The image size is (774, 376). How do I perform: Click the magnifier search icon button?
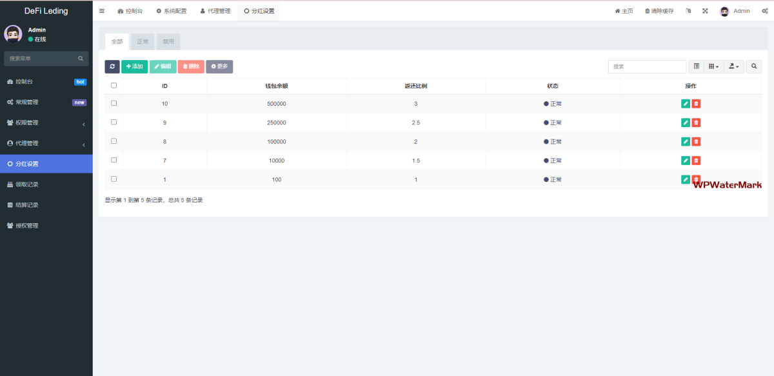click(754, 66)
